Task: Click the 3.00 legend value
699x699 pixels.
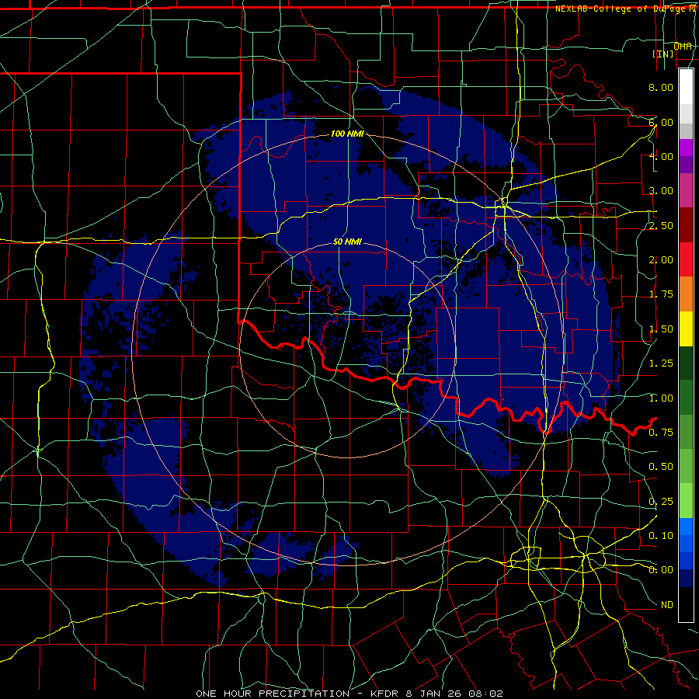Action: pyautogui.click(x=661, y=191)
